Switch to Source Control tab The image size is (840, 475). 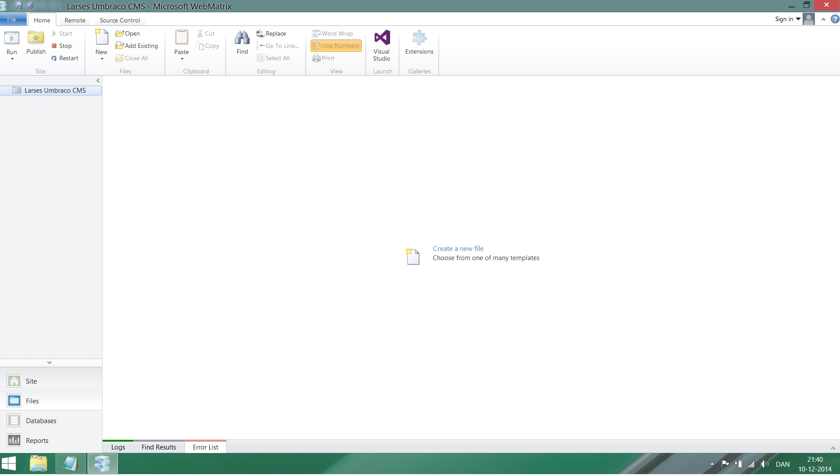(120, 20)
